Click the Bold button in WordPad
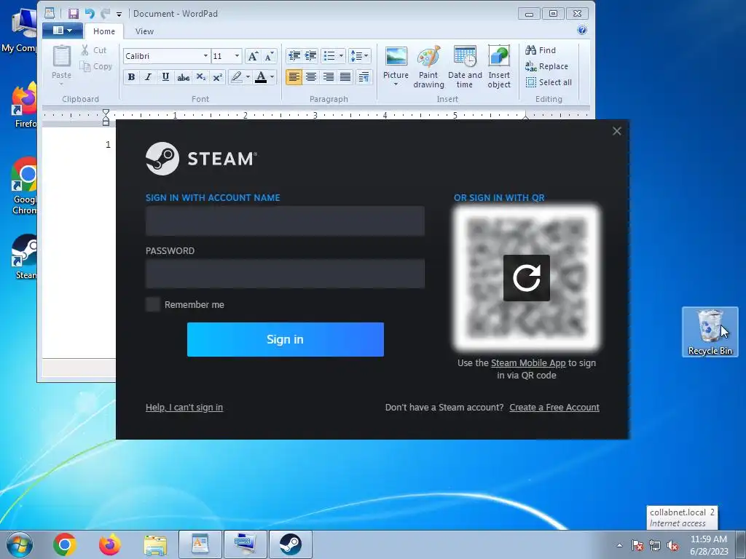The width and height of the screenshot is (746, 559). pyautogui.click(x=131, y=77)
